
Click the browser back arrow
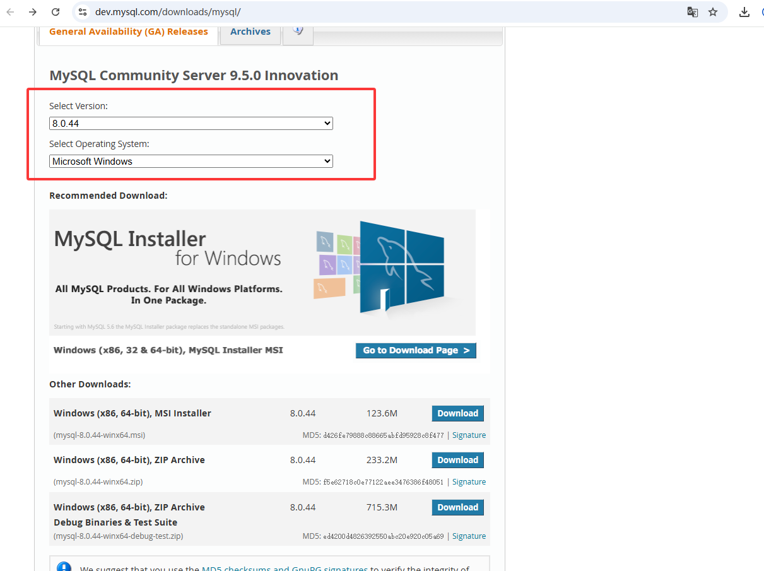[11, 12]
